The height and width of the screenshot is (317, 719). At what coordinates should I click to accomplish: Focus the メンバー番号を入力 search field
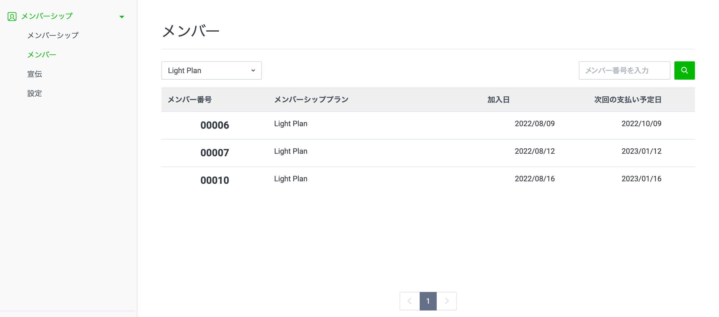click(624, 71)
